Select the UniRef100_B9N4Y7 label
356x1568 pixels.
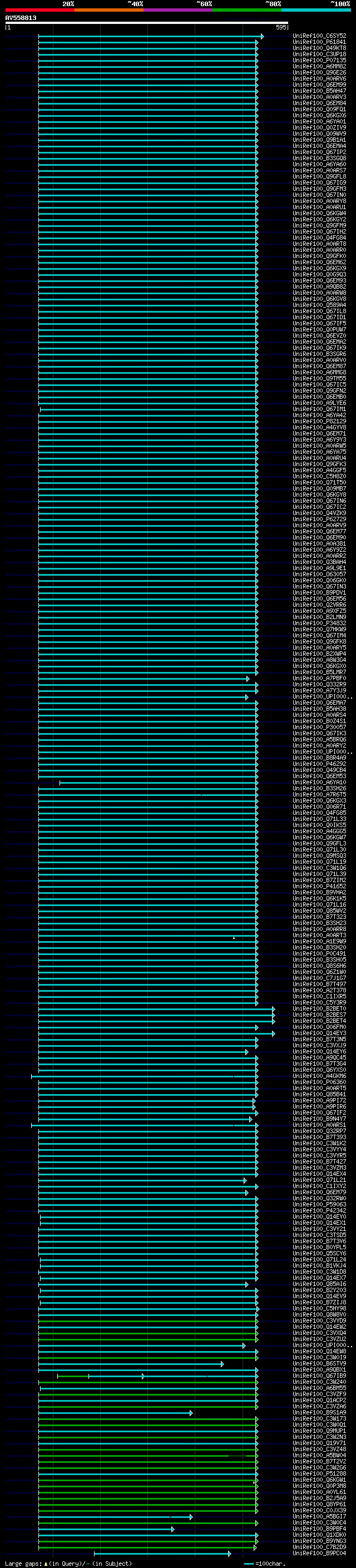319,1119
